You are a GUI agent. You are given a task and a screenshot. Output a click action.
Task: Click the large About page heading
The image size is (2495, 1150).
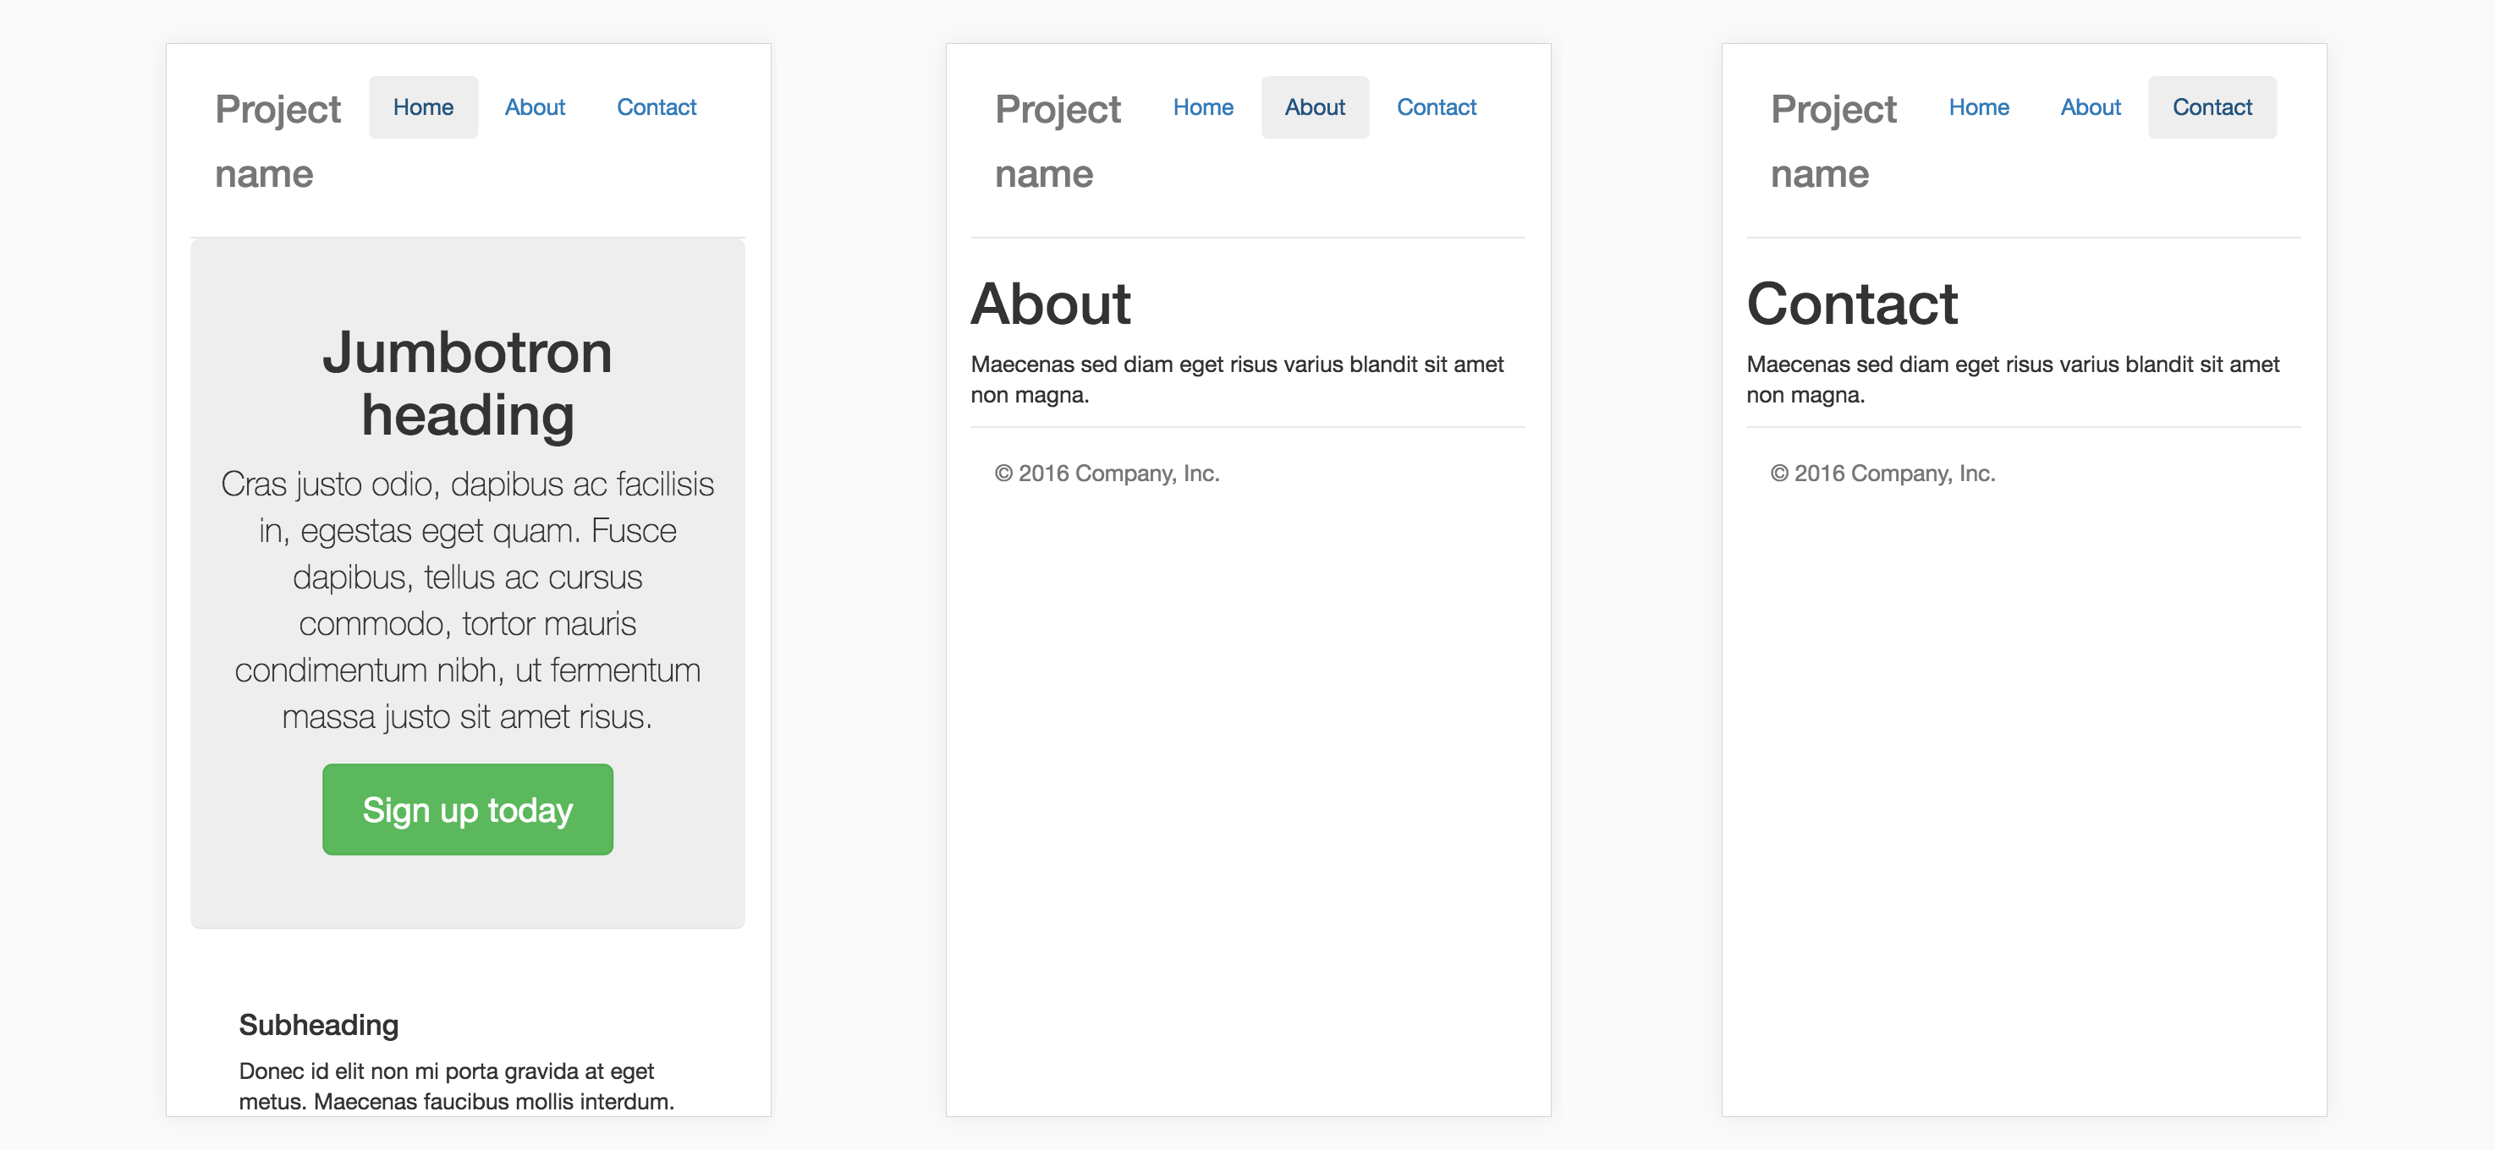click(1050, 304)
